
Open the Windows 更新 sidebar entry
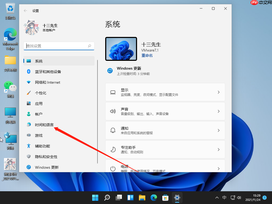pos(47,167)
